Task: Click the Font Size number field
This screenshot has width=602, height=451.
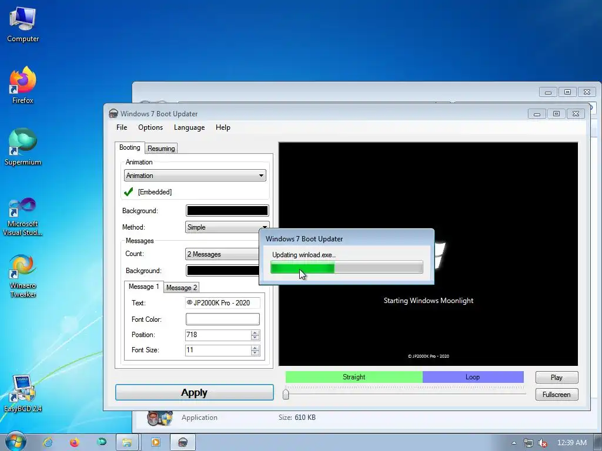Action: click(218, 350)
